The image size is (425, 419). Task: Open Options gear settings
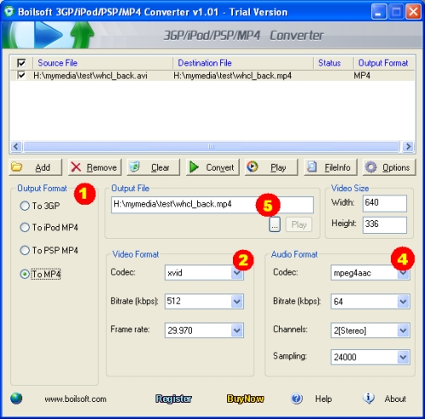389,167
